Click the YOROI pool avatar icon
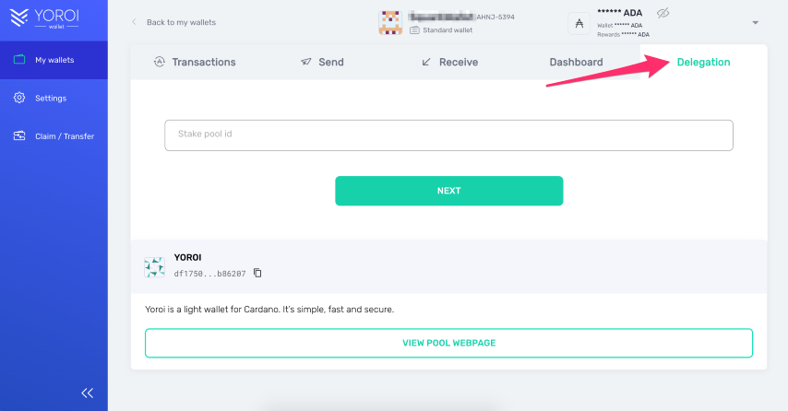Viewport: 788px width, 411px height. click(154, 267)
